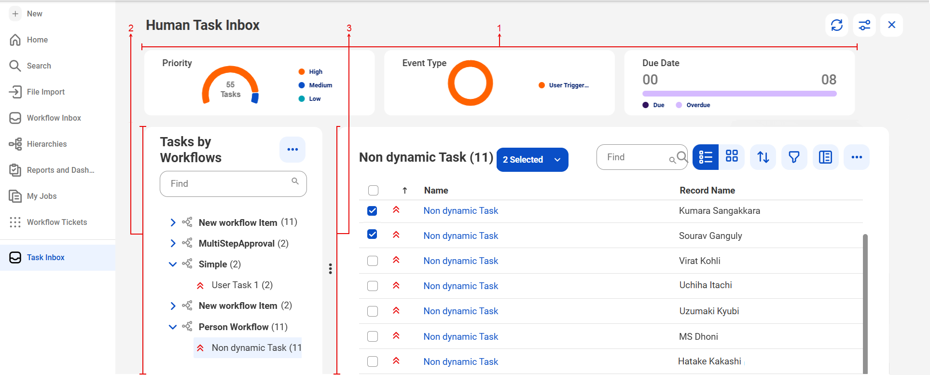This screenshot has height=375, width=930.
Task: Click the workflow icon beside Person Workflow
Action: point(187,326)
